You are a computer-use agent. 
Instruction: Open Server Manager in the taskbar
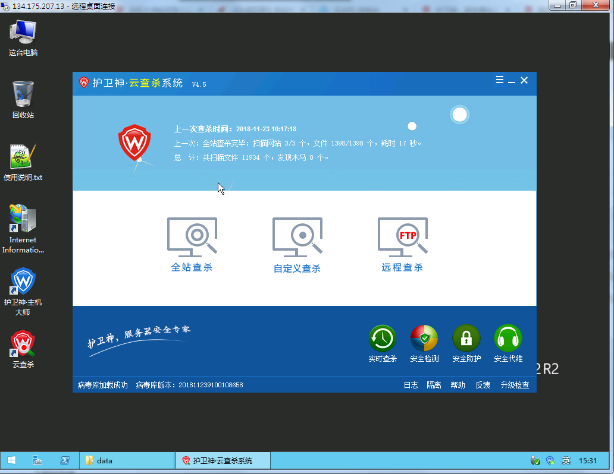coord(37,460)
